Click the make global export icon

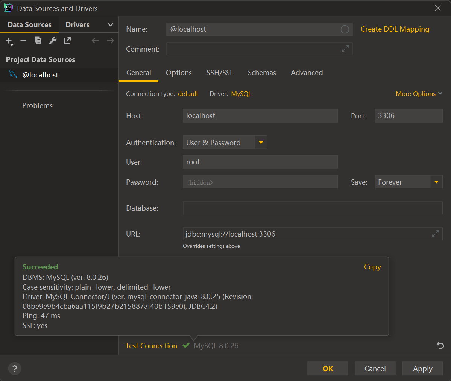[67, 41]
